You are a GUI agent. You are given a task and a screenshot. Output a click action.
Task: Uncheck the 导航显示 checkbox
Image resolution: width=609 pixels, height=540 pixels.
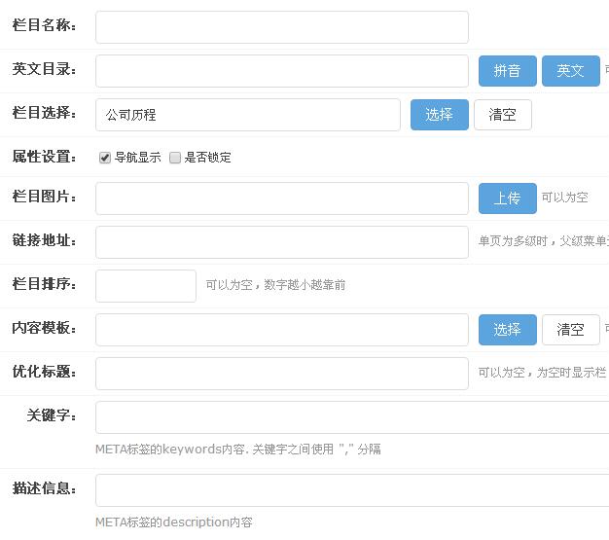[105, 158]
